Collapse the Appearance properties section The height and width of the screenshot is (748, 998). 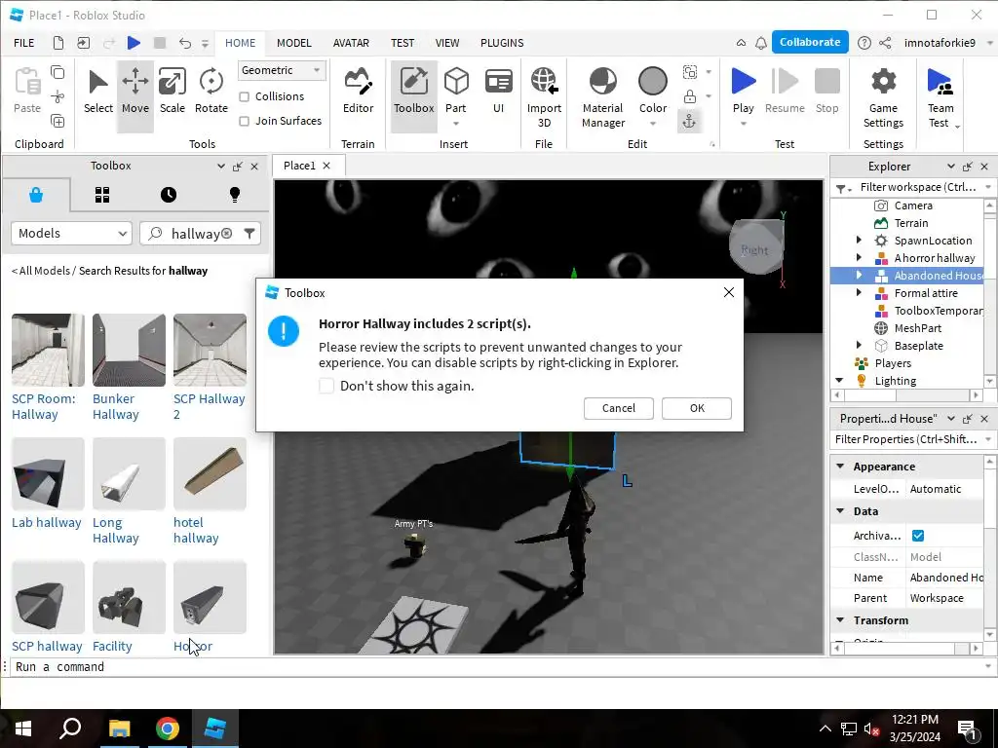click(840, 467)
